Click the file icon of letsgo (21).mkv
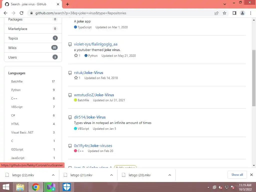 point(65,175)
